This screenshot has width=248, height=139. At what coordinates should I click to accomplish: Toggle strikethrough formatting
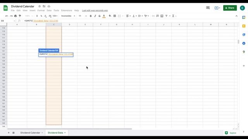tap(100, 16)
